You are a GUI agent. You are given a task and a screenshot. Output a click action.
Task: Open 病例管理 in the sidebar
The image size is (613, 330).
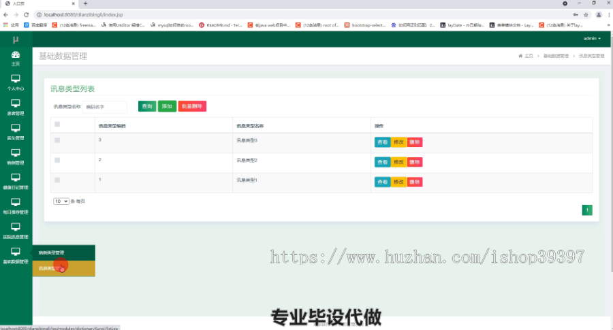coord(16,156)
